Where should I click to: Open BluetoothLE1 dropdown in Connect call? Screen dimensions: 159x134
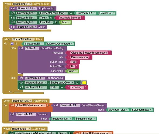(26, 114)
